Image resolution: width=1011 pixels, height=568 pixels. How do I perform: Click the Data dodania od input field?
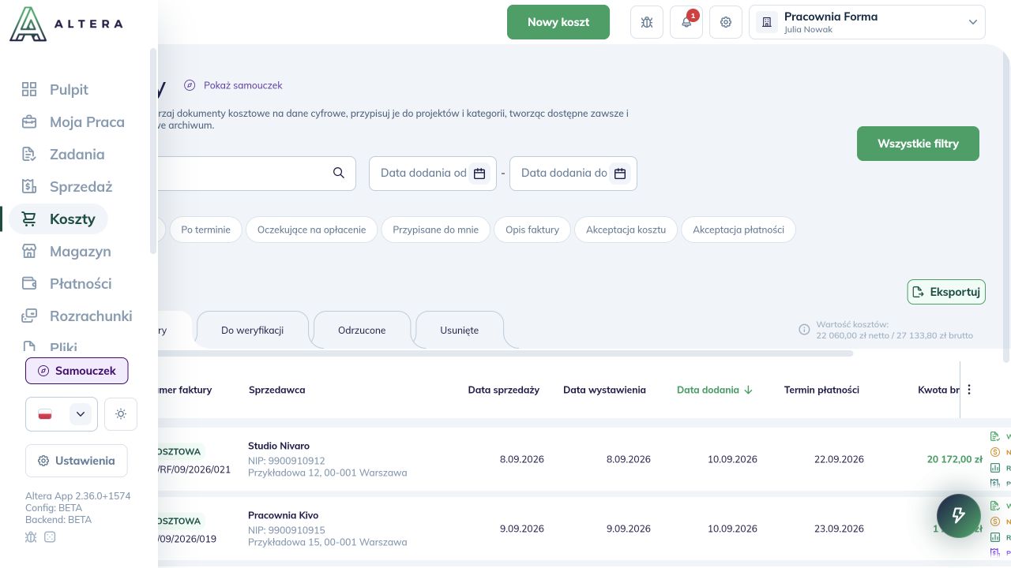(432, 174)
